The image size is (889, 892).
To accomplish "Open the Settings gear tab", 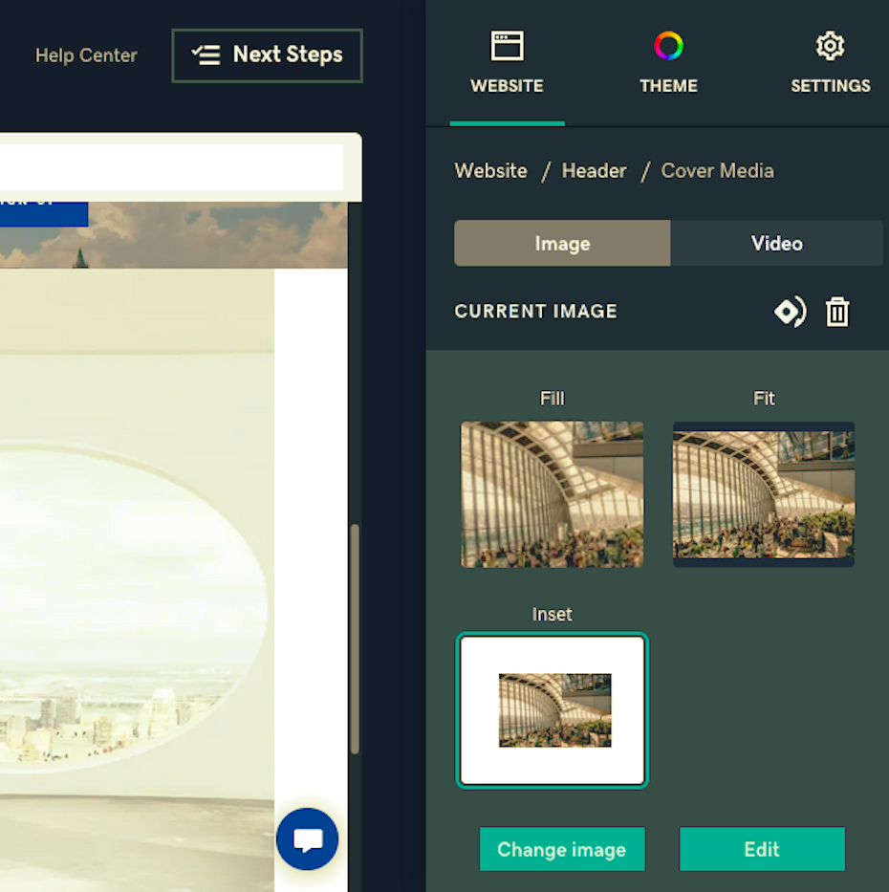I will (x=830, y=63).
